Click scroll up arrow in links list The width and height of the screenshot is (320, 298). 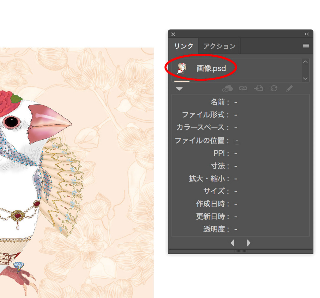pyautogui.click(x=305, y=62)
